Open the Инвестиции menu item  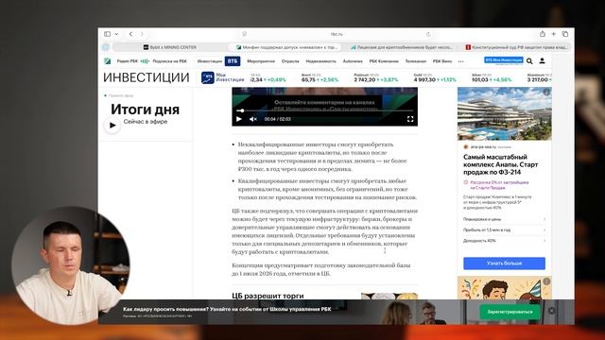210,60
